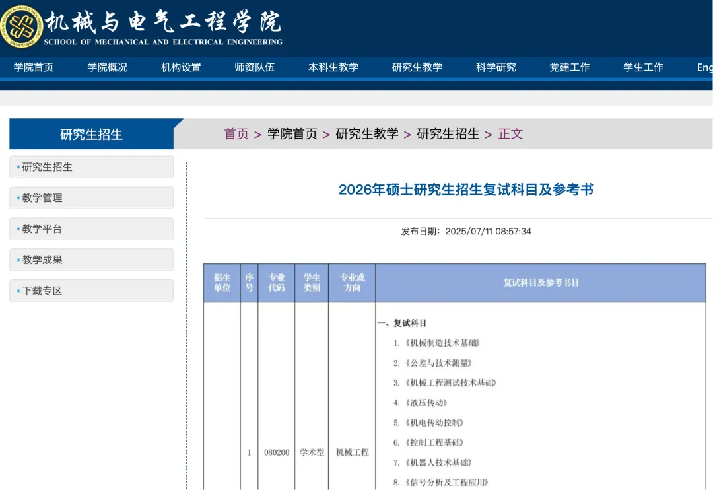
Task: Click cell with code 080200
Action: [277, 452]
